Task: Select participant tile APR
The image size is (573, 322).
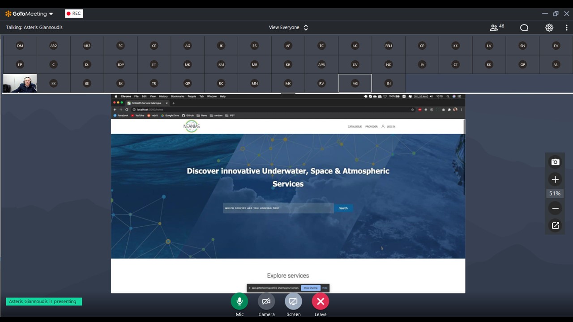Action: coord(321,64)
